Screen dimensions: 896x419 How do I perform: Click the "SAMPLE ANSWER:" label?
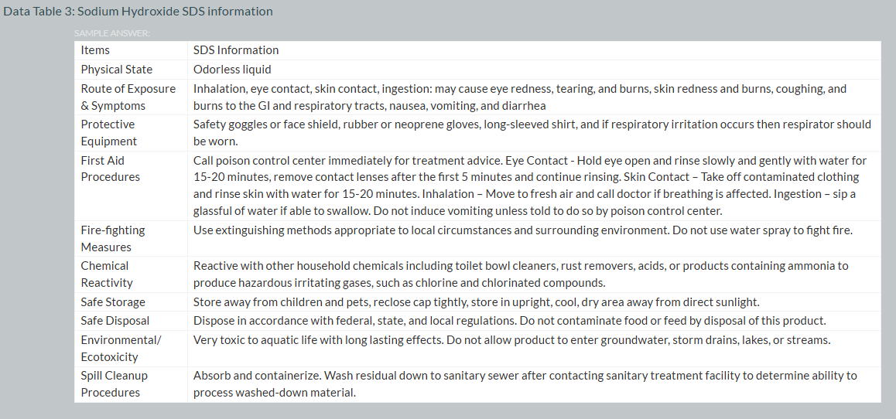(112, 33)
